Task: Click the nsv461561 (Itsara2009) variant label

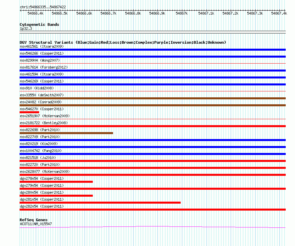Action: click(42, 46)
